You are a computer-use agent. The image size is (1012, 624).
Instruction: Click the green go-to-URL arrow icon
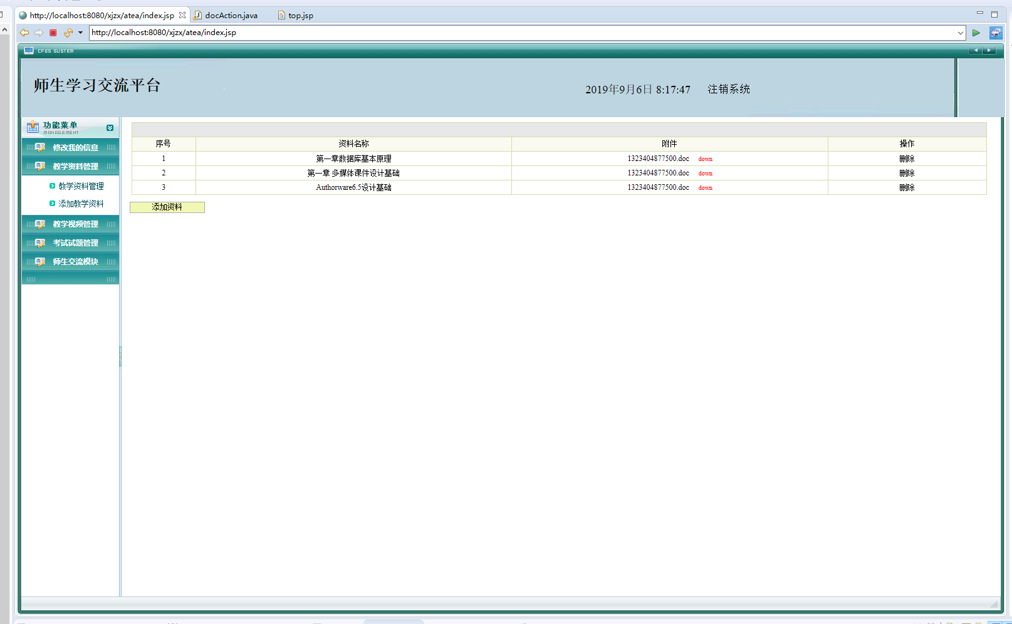[x=976, y=33]
